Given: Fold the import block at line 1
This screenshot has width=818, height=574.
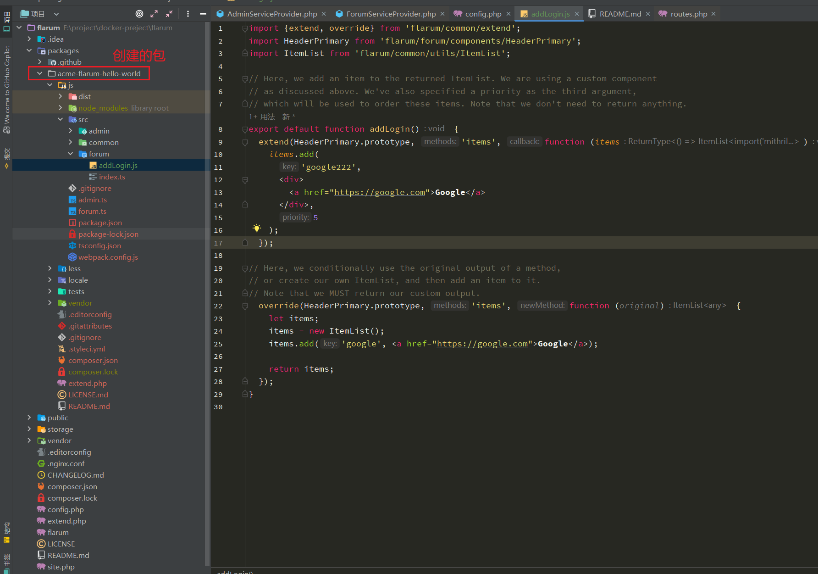Looking at the screenshot, I should click(x=245, y=28).
